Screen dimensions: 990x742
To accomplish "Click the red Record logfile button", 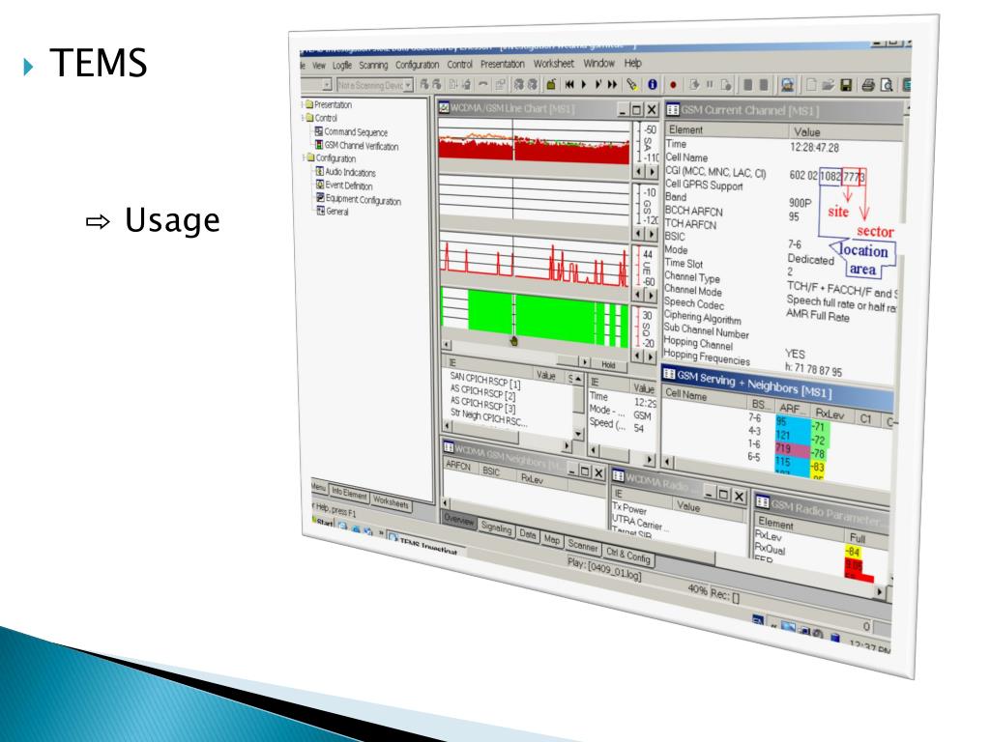I will (673, 85).
